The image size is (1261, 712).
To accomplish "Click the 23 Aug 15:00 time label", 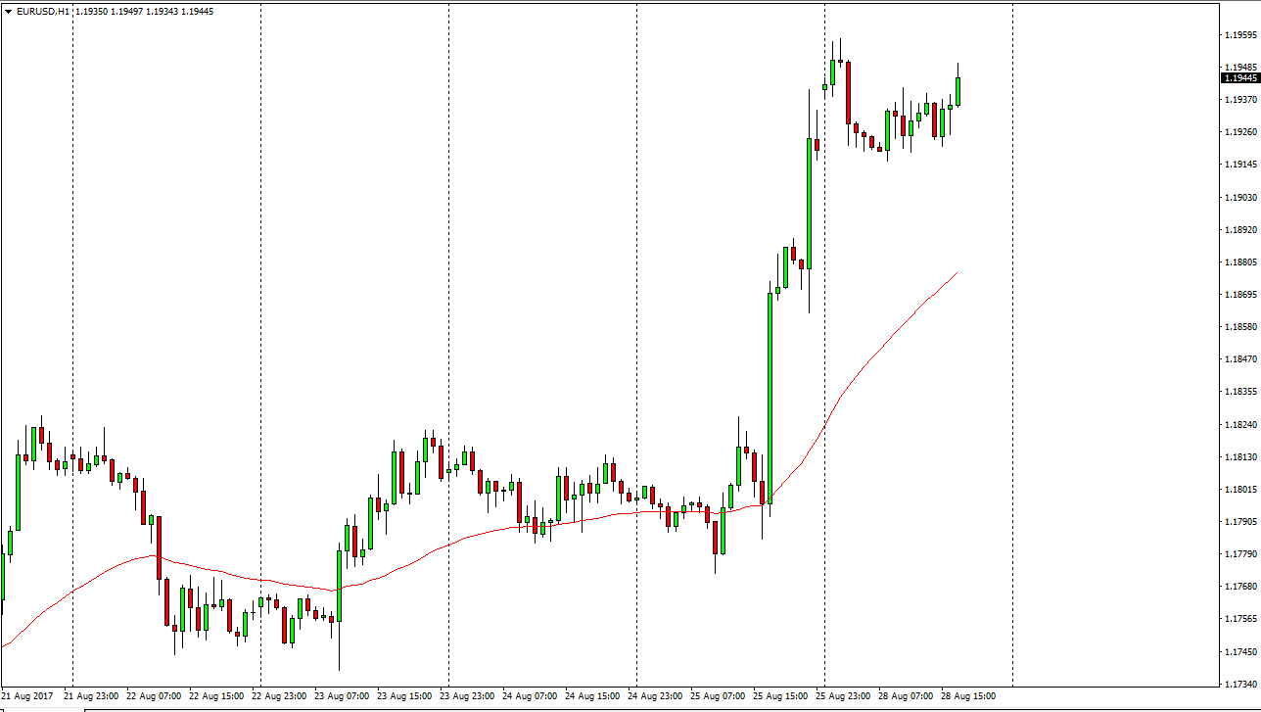I will tap(404, 696).
